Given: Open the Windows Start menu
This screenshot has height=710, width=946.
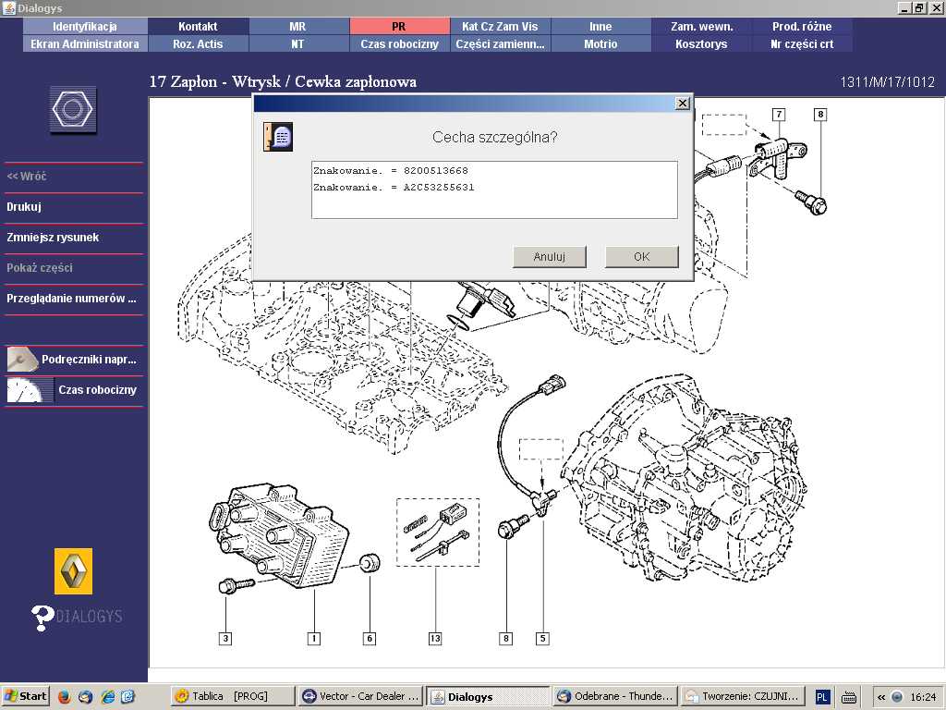Looking at the screenshot, I should point(25,697).
